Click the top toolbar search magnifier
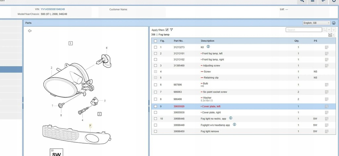The image size is (339, 156). click(302, 1)
